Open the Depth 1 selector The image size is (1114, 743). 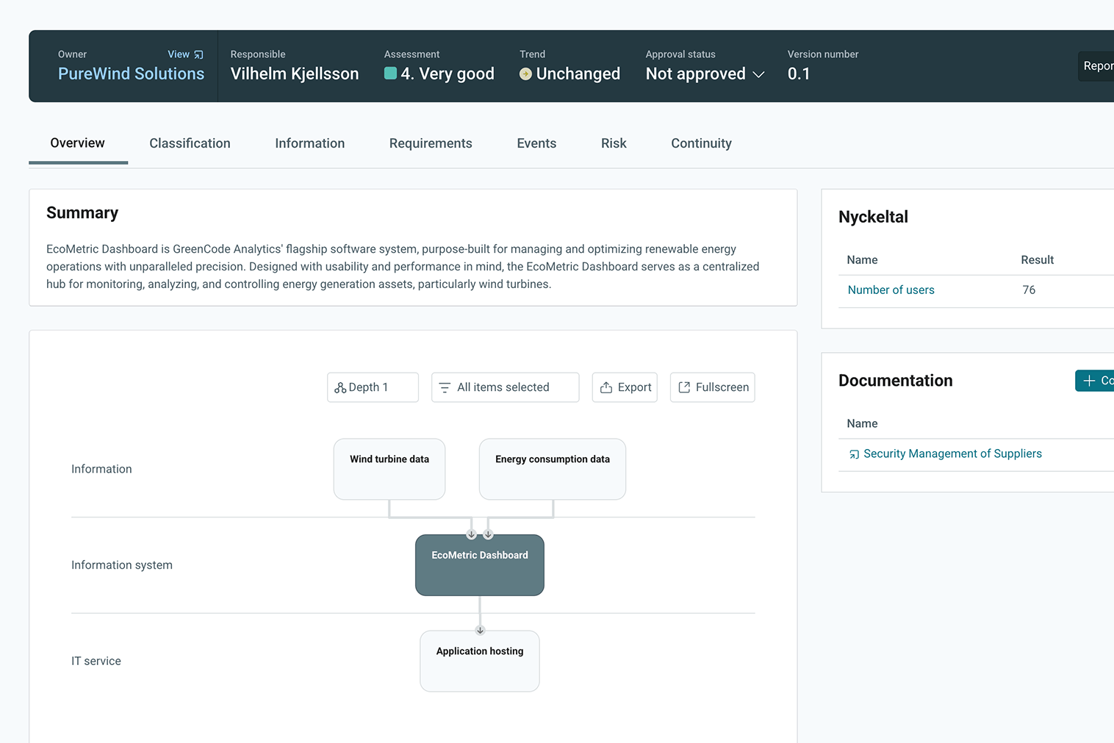(373, 387)
